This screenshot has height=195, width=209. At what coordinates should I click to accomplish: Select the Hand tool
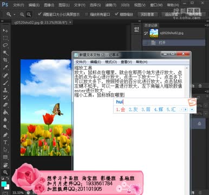5,165
